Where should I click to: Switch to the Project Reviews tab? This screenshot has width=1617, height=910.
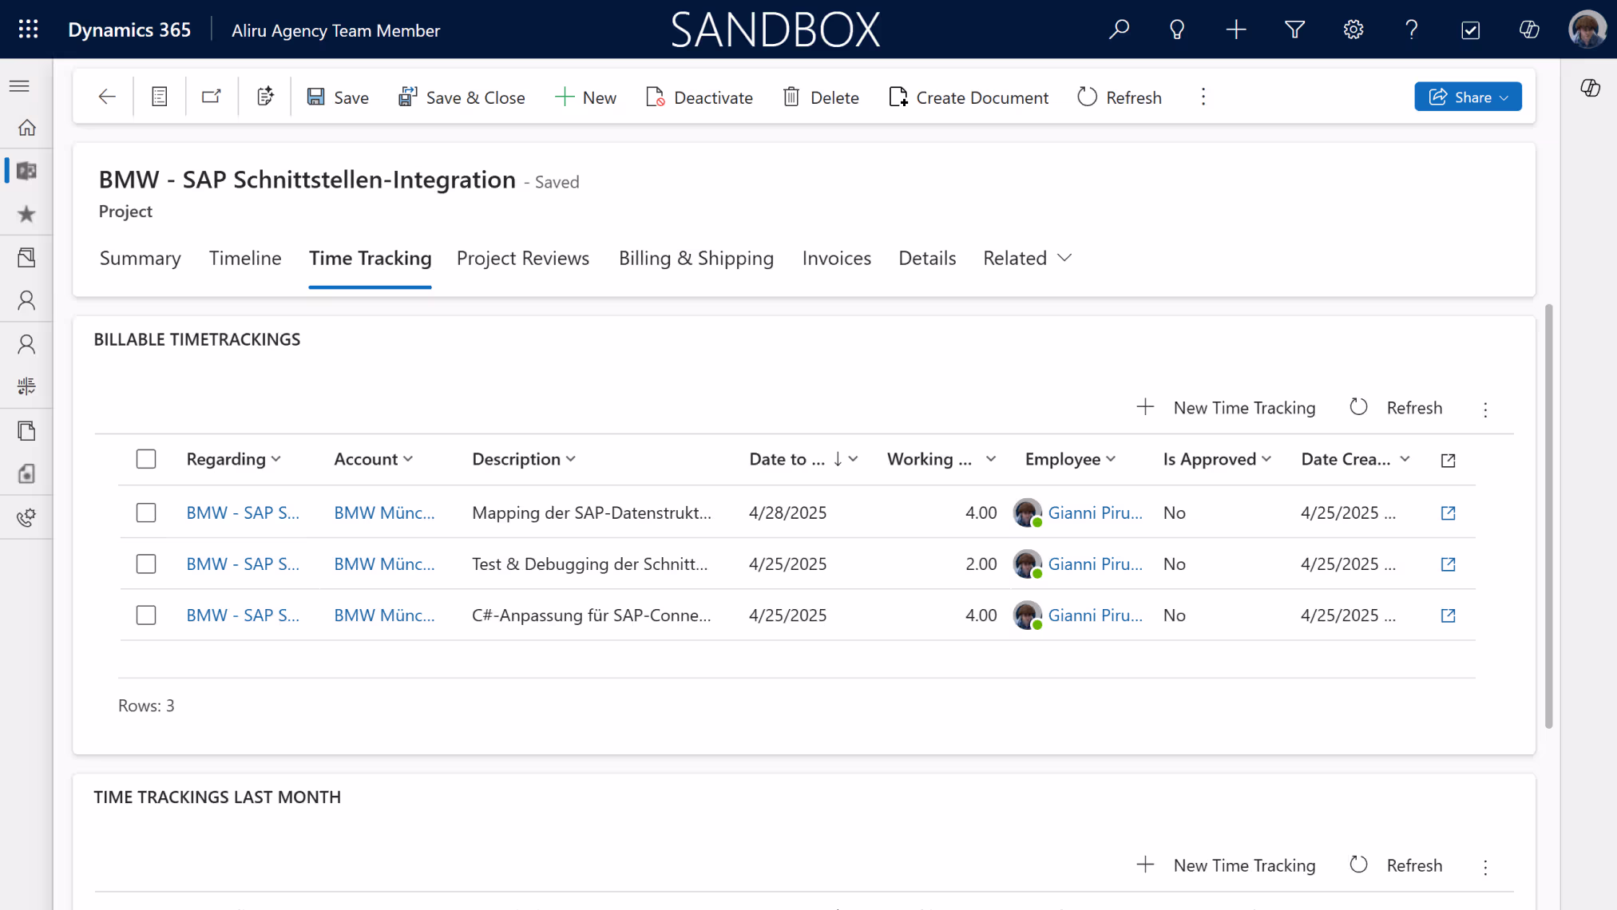click(x=523, y=258)
